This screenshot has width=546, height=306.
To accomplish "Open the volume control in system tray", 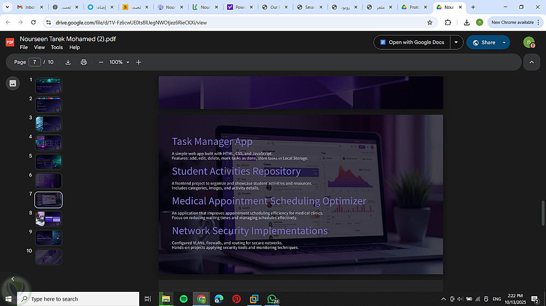I will pos(460,299).
